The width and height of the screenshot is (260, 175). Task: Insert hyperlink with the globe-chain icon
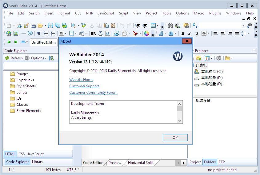click(x=9, y=34)
